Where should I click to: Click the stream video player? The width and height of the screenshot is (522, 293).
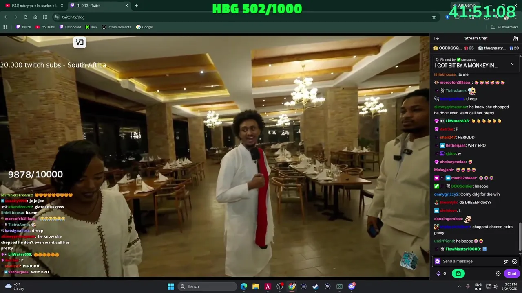tap(215, 156)
